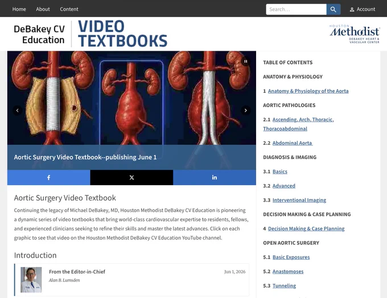Open Anatomy & Physiology of the Aorta
The image size is (387, 298).
point(308,91)
